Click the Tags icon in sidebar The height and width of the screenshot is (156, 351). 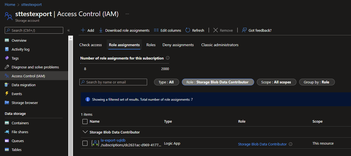7,58
